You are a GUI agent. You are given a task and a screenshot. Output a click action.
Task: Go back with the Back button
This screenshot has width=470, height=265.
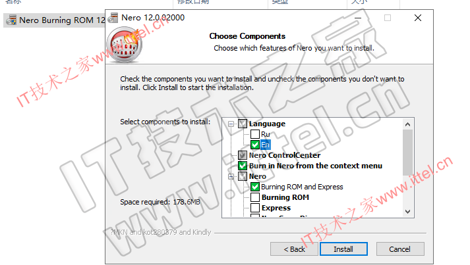[294, 249]
